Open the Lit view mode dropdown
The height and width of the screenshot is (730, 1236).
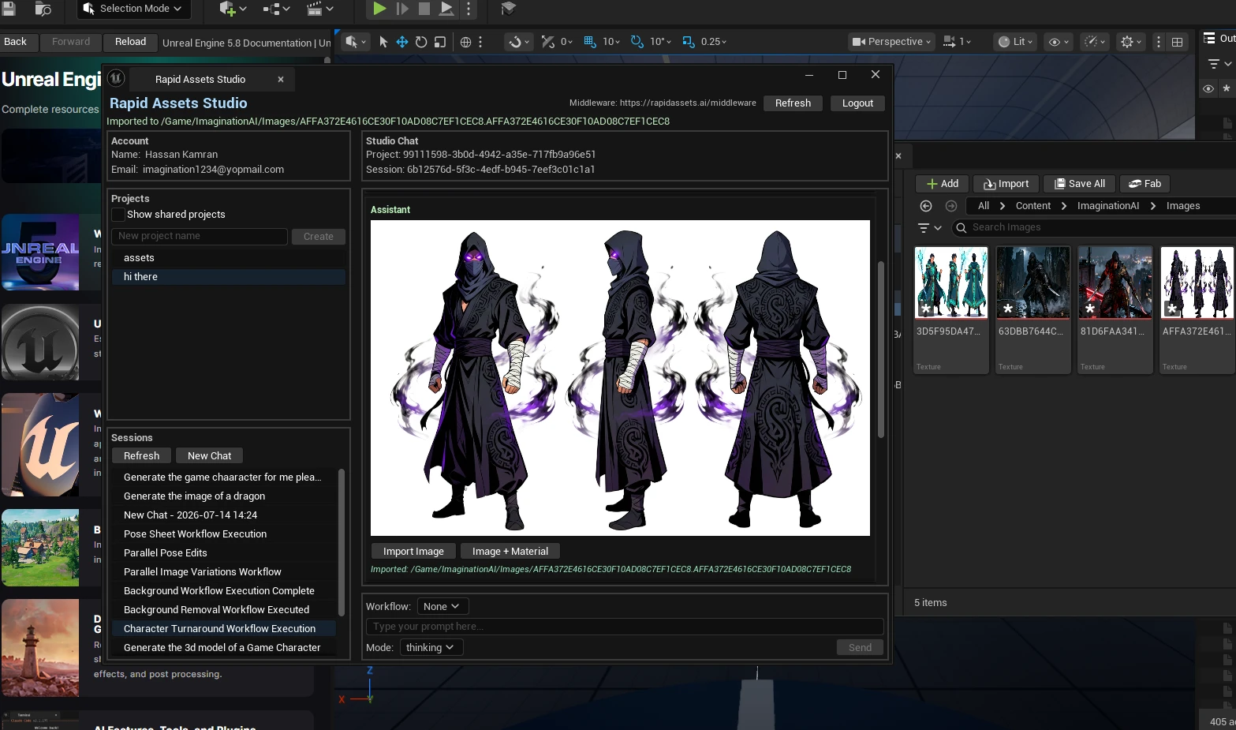(x=1015, y=42)
